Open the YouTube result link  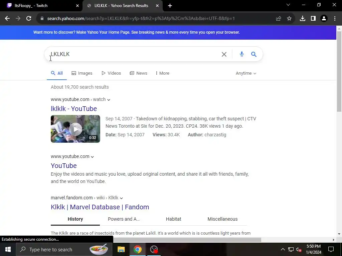pyautogui.click(x=64, y=166)
